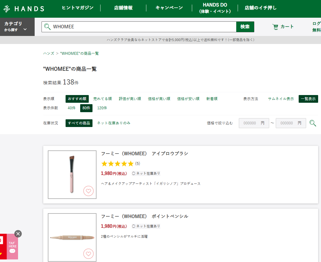Viewport: 321px width, 262px height.
Task: Expand the カテゴリから探す dropdown
Action: (x=17, y=27)
